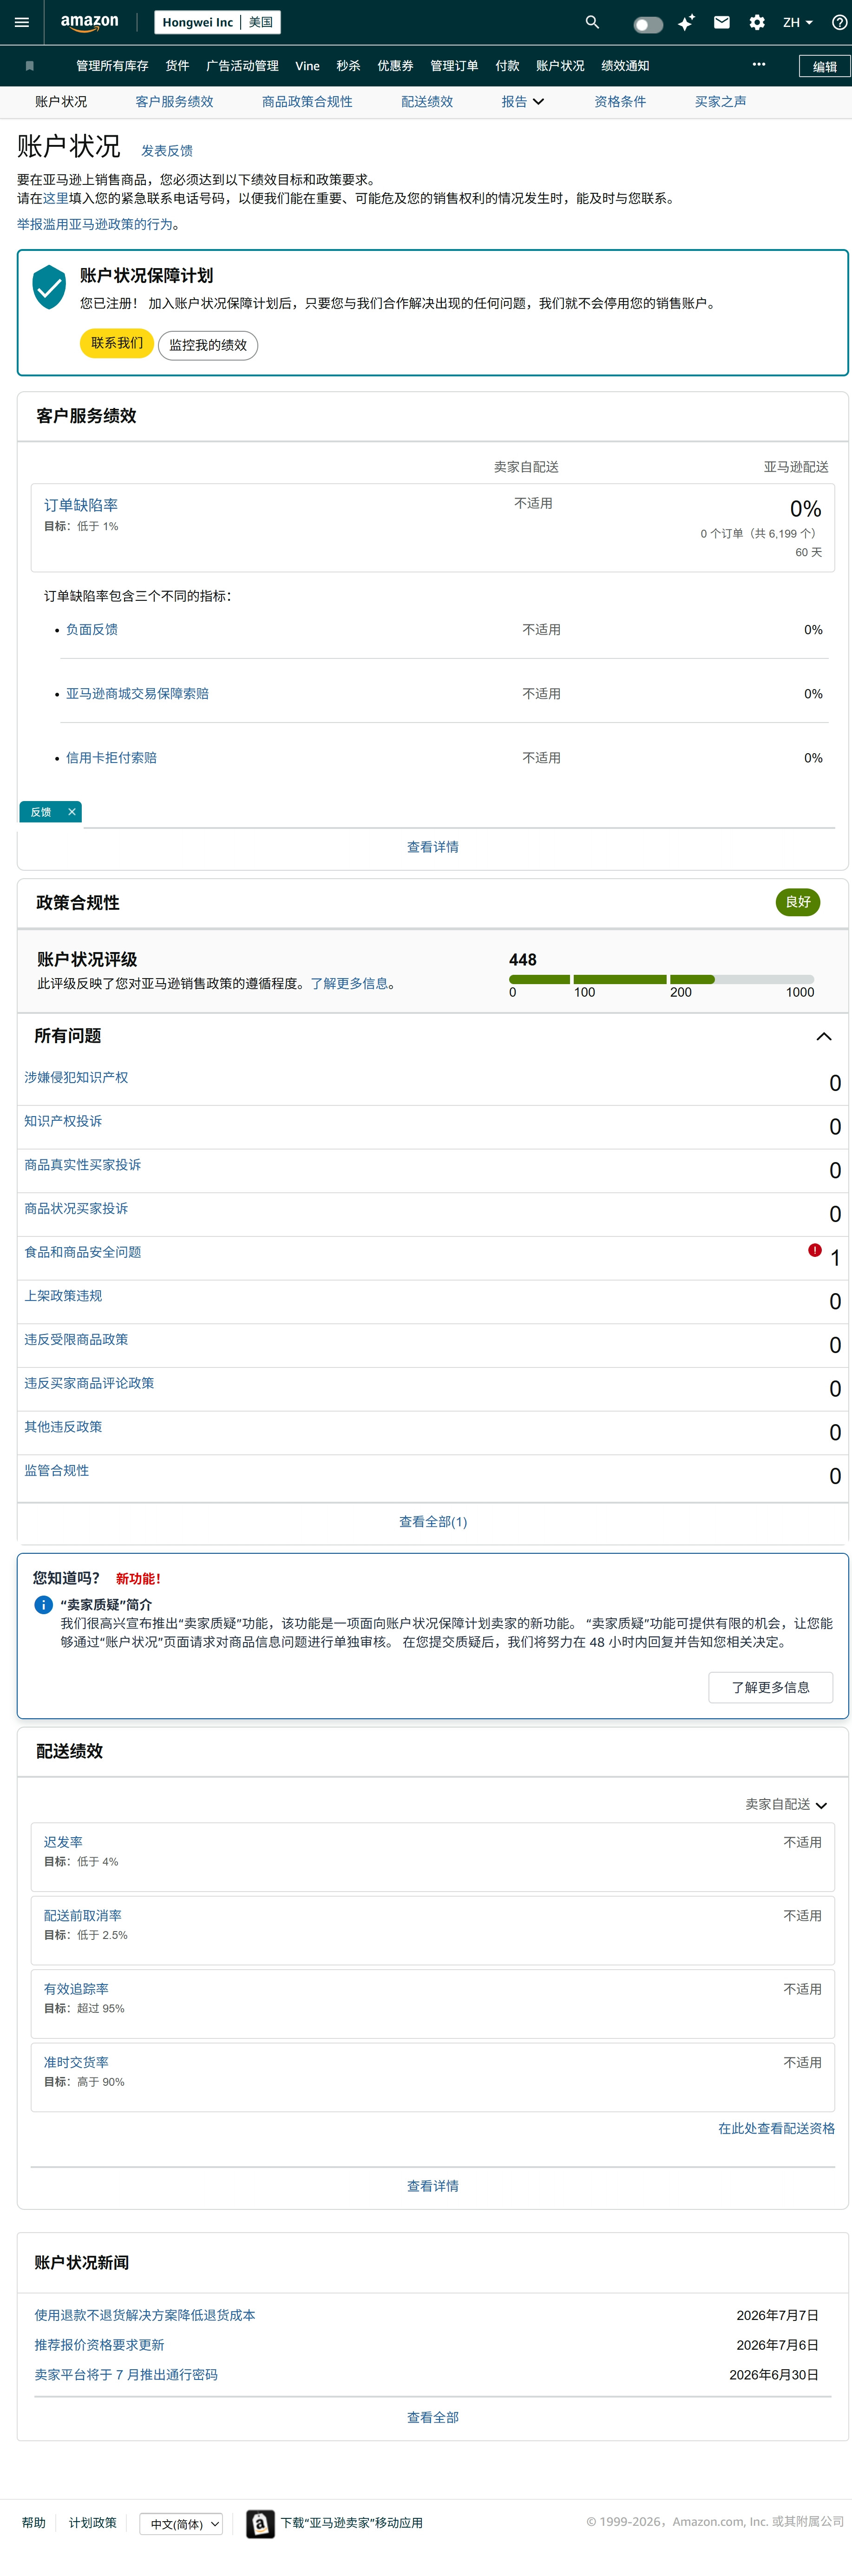Viewport: 852px width, 2576px height.
Task: Open Vine in navigation bar
Action: click(x=307, y=66)
